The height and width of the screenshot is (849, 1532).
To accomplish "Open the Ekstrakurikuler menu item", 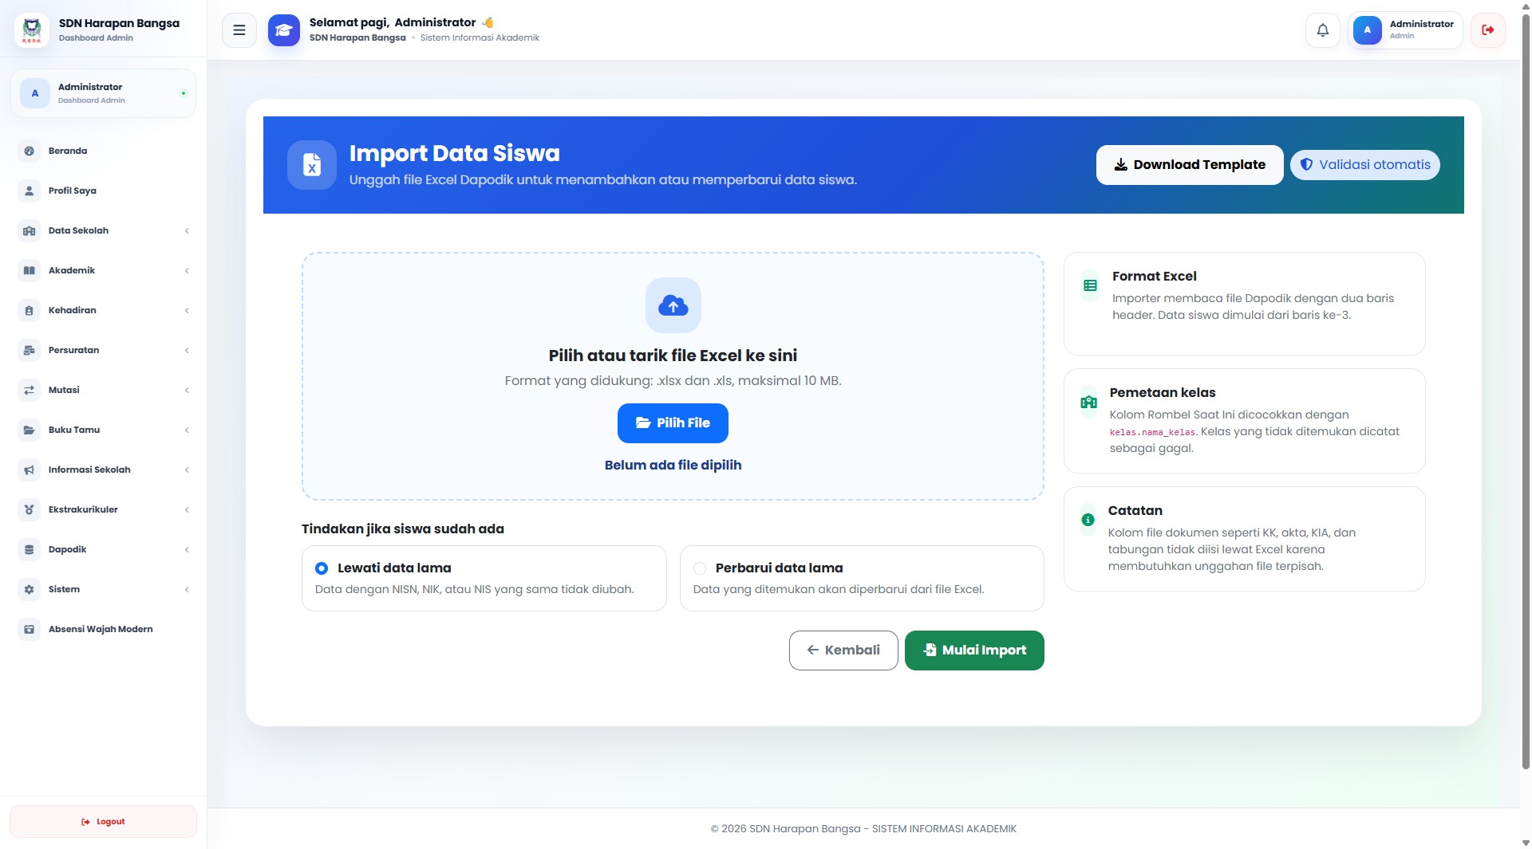I will (x=104, y=509).
